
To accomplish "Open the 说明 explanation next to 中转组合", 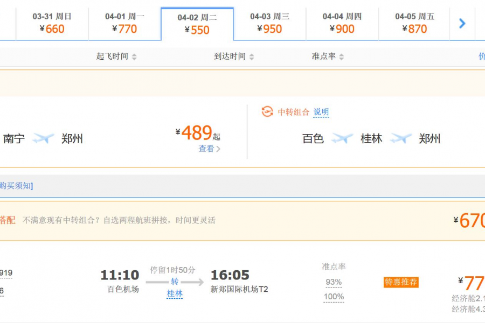I will point(321,113).
